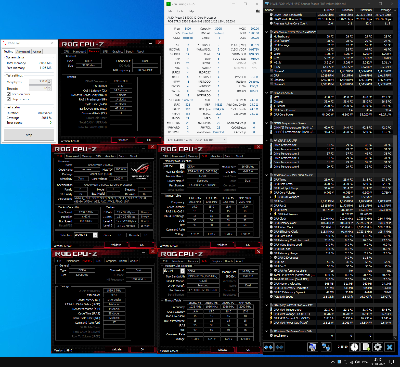Open HWiNFO sensor settings gear
This screenshot has height=367, width=400.
pyautogui.click(x=378, y=347)
